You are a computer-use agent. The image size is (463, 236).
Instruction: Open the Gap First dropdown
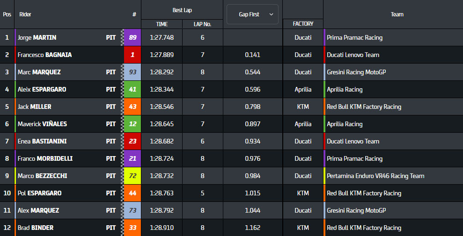252,14
